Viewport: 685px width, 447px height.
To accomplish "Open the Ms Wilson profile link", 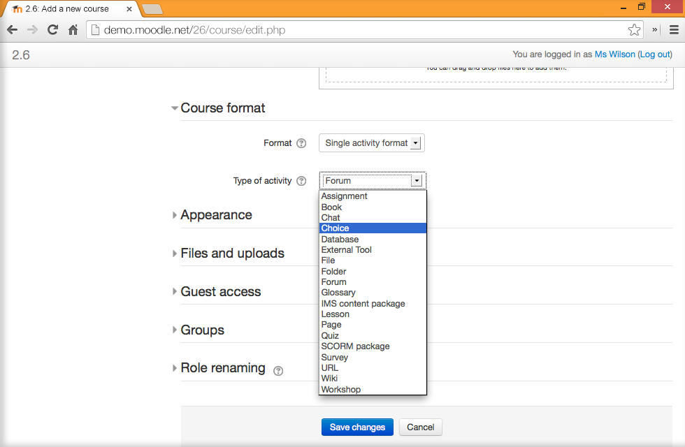I will (x=614, y=54).
